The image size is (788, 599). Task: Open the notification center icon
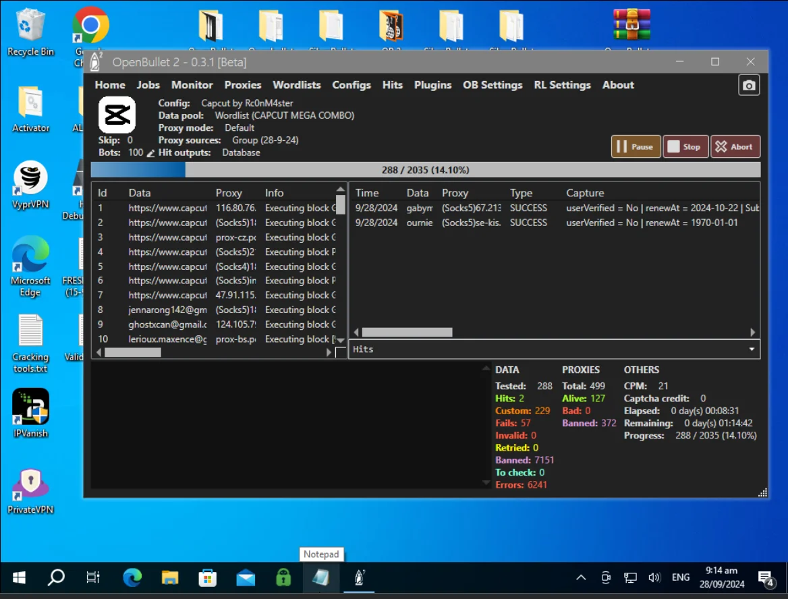[x=766, y=579]
